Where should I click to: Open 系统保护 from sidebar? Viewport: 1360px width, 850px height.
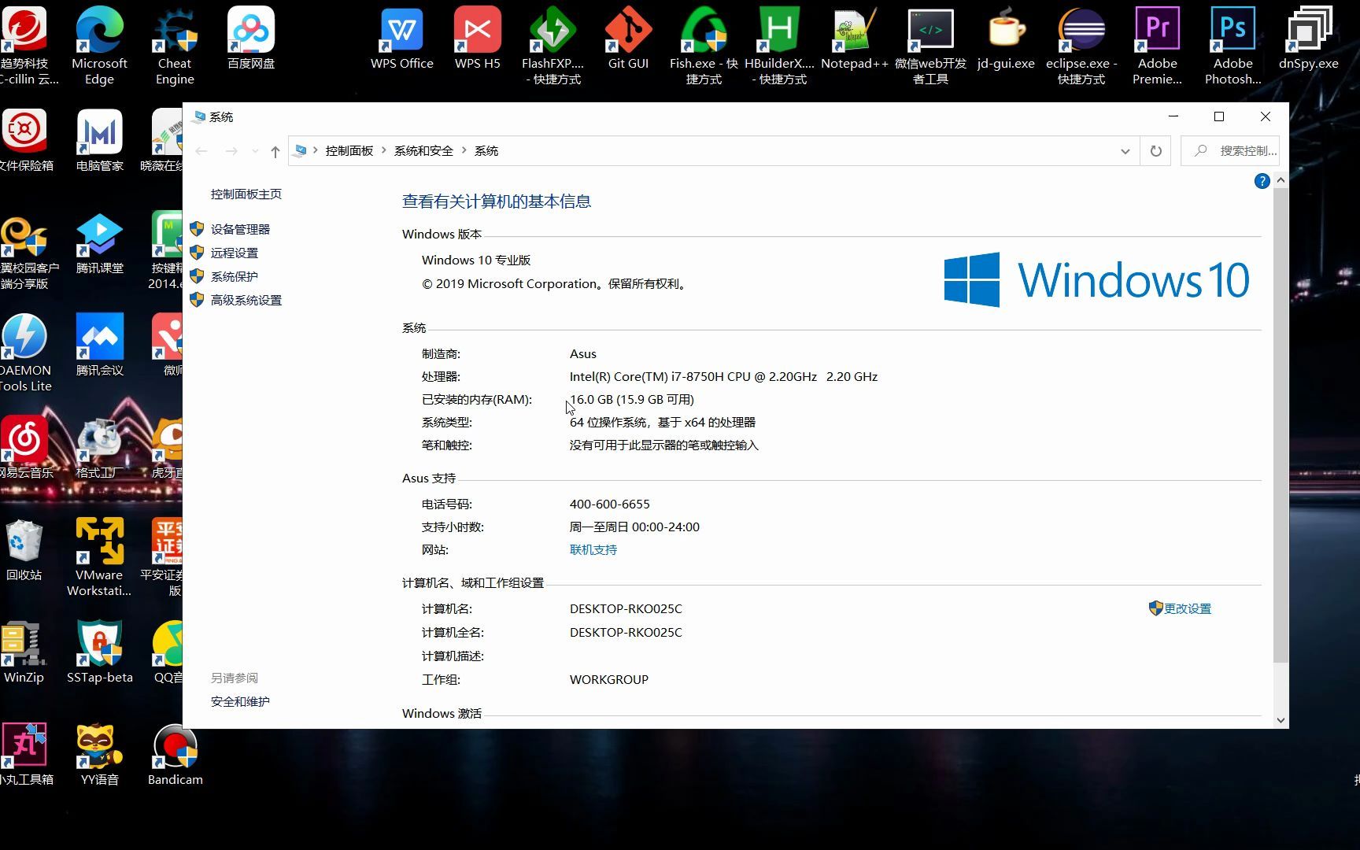[x=235, y=276]
